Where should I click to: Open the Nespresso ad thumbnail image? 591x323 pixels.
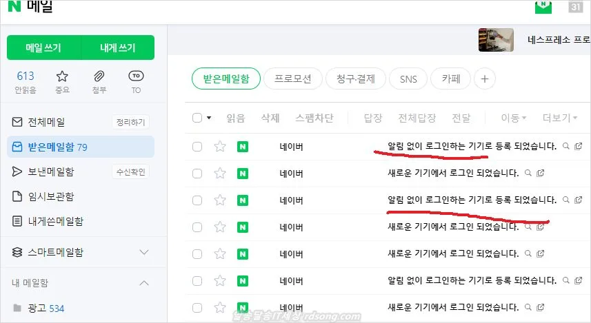point(496,40)
